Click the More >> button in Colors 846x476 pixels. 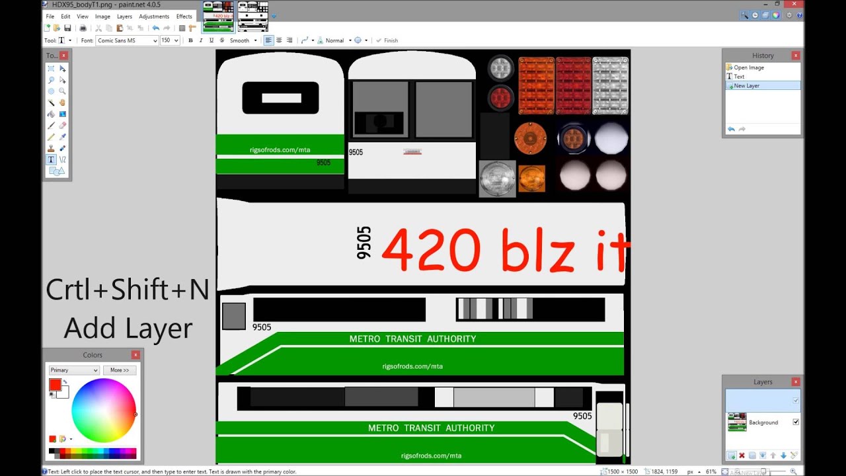(x=120, y=370)
